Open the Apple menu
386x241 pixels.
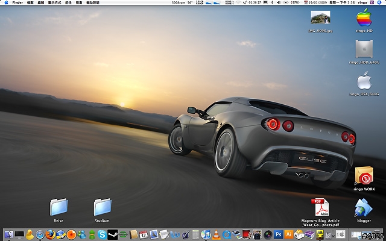click(x=7, y=2)
